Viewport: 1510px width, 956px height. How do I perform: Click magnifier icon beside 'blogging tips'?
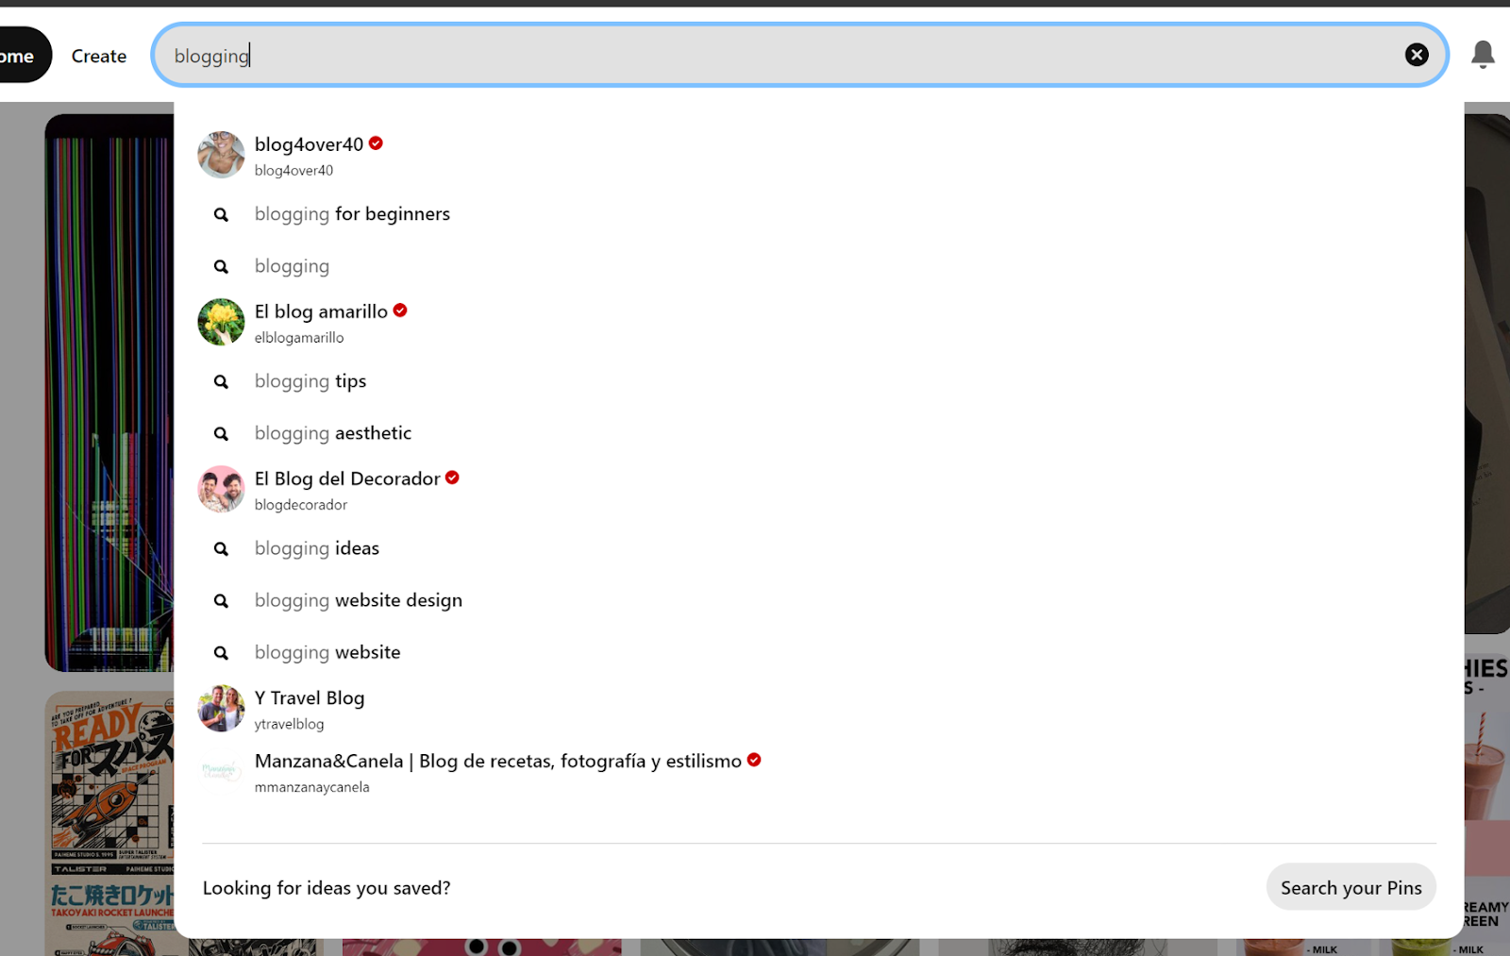[x=221, y=382]
